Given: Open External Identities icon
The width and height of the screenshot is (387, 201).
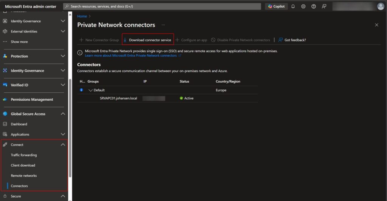Looking at the screenshot, I should point(5,31).
